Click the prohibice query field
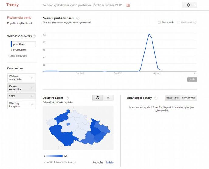Viewport: 209px width, 169px height. click(x=23, y=44)
